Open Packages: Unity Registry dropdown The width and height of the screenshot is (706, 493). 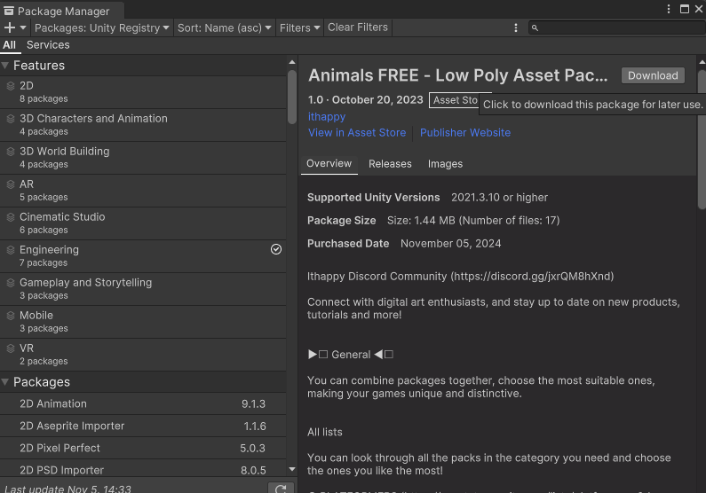coord(102,27)
